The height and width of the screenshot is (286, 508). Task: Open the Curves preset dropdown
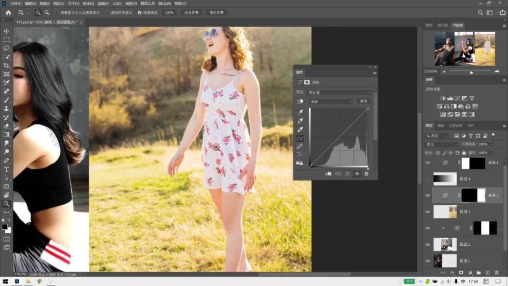[x=339, y=92]
